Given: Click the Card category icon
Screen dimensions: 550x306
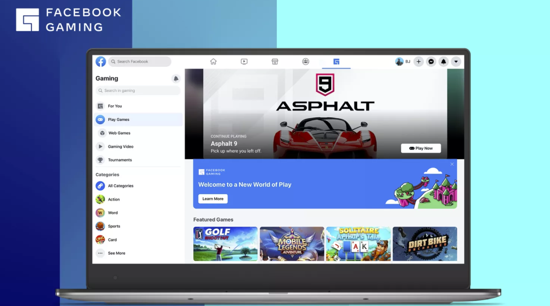Looking at the screenshot, I should [100, 240].
